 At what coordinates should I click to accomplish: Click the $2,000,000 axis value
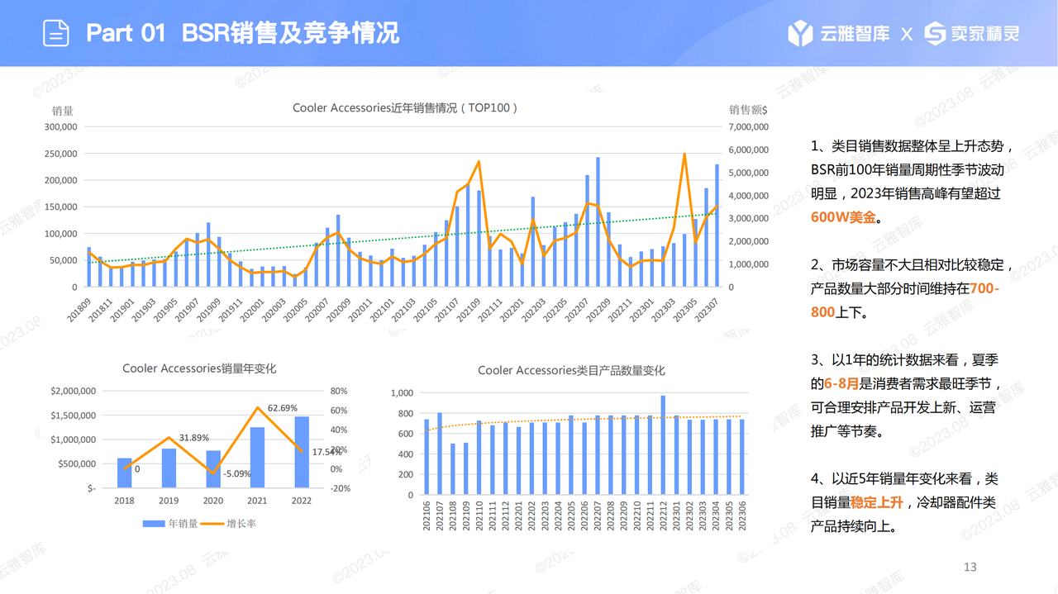point(73,391)
